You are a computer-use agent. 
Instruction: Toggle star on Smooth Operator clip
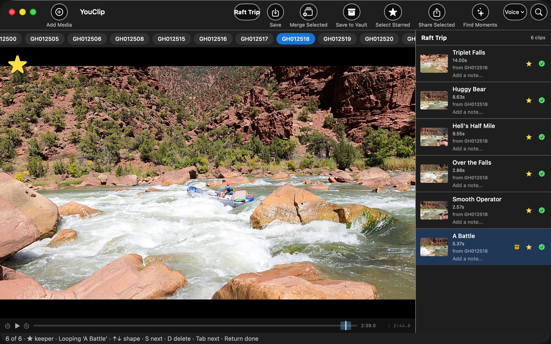point(529,210)
